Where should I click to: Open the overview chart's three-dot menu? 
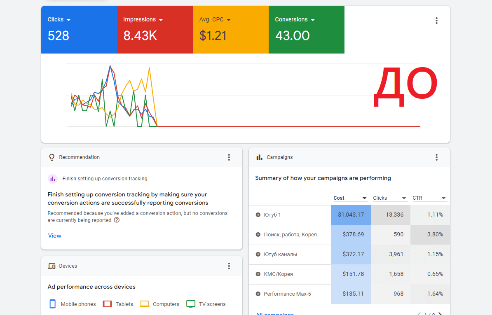436,21
